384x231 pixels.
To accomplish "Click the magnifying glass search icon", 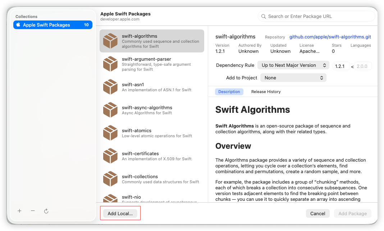I will (264, 17).
